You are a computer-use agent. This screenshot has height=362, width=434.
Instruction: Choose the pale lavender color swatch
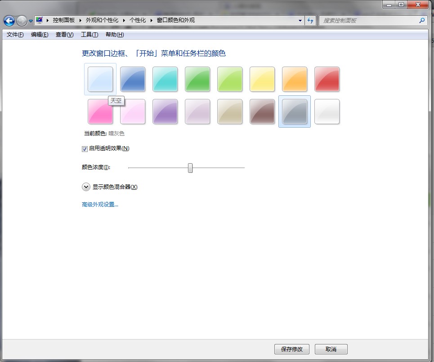197,112
